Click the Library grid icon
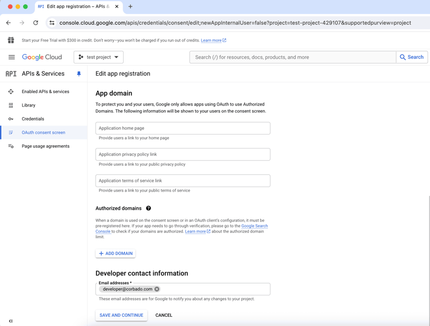The width and height of the screenshot is (430, 326). point(11,105)
